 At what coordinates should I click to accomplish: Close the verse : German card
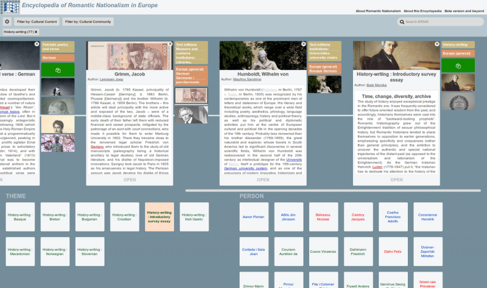coord(37,44)
